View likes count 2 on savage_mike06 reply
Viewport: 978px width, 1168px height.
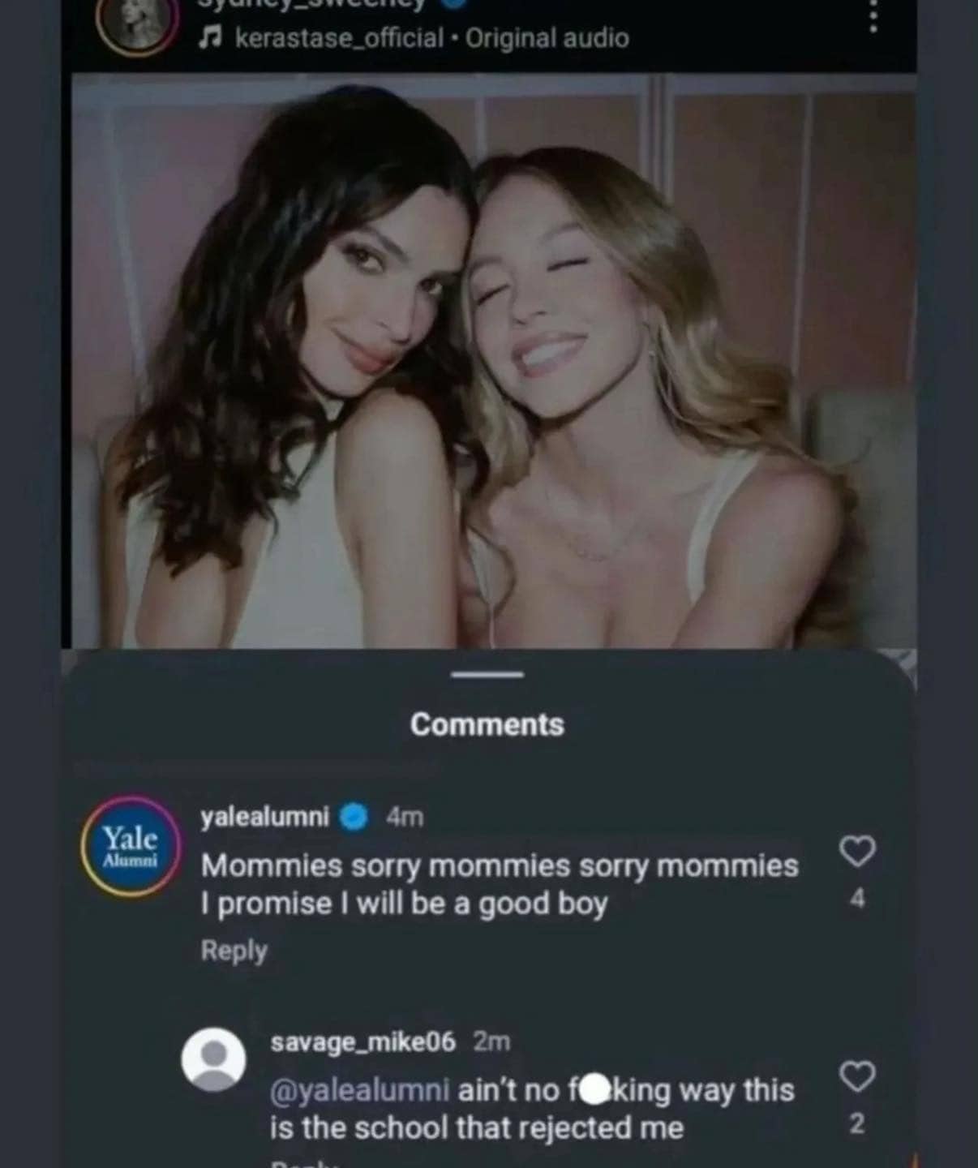(857, 1124)
